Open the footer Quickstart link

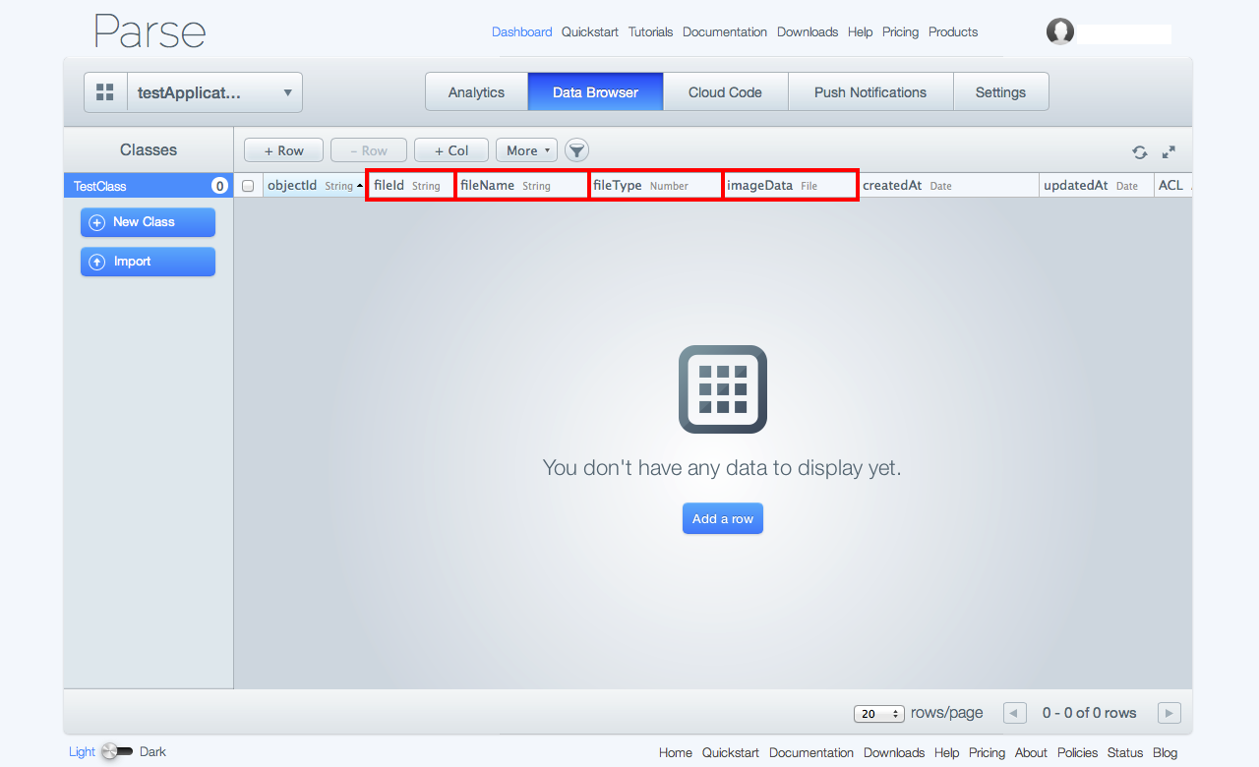(x=731, y=752)
